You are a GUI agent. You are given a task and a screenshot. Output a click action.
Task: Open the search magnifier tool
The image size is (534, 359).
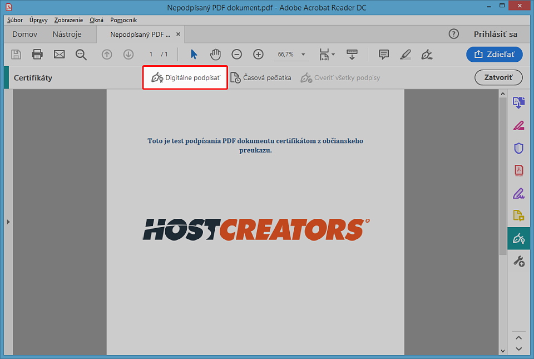click(x=81, y=54)
